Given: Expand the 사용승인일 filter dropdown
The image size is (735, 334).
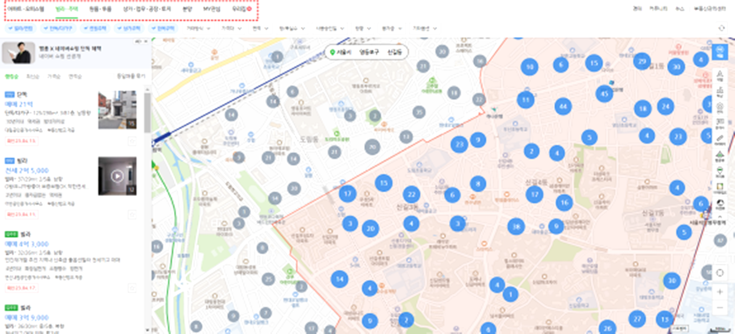Looking at the screenshot, I should pyautogui.click(x=330, y=28).
